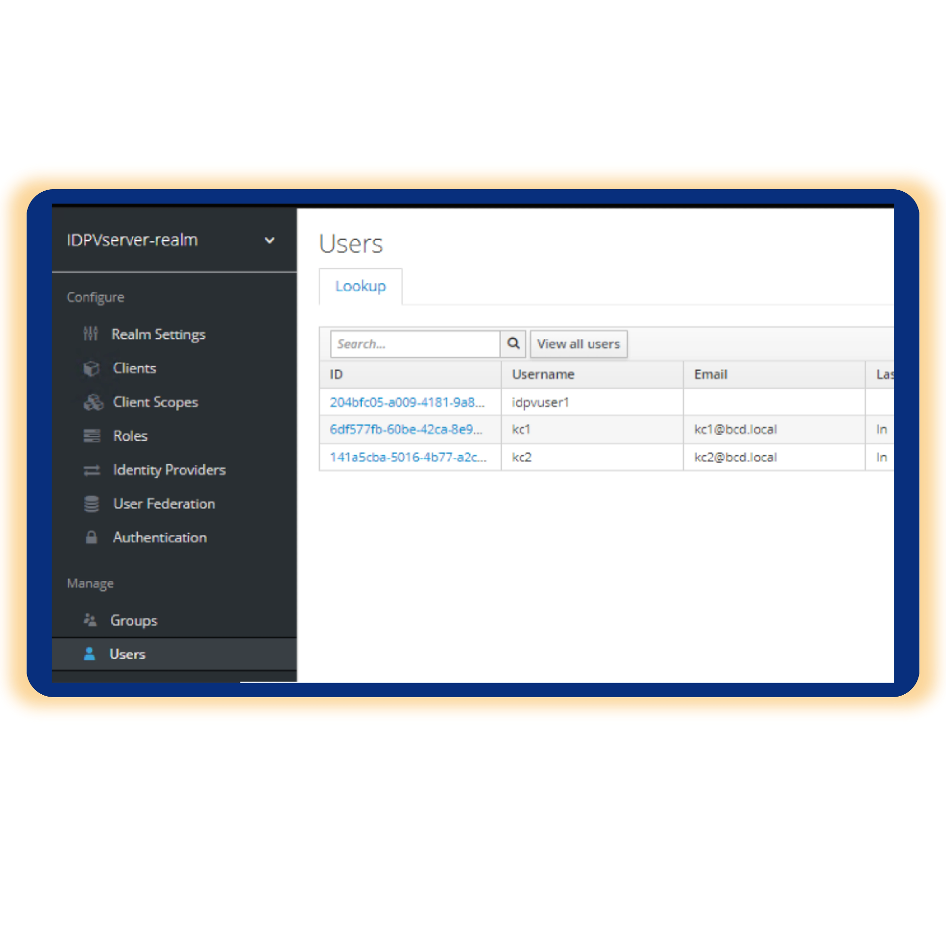Click the Roles list icon
This screenshot has height=946, width=946.
tap(92, 436)
